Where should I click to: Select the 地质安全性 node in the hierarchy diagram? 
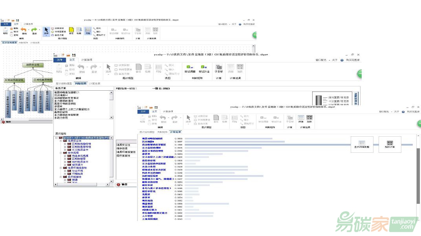pyautogui.click(x=33, y=65)
